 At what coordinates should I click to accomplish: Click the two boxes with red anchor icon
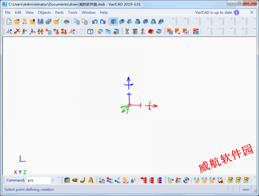point(64,31)
